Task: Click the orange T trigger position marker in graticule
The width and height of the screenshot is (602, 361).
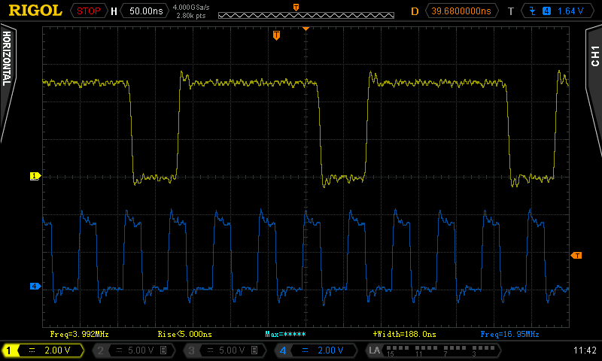Action: pyautogui.click(x=276, y=35)
